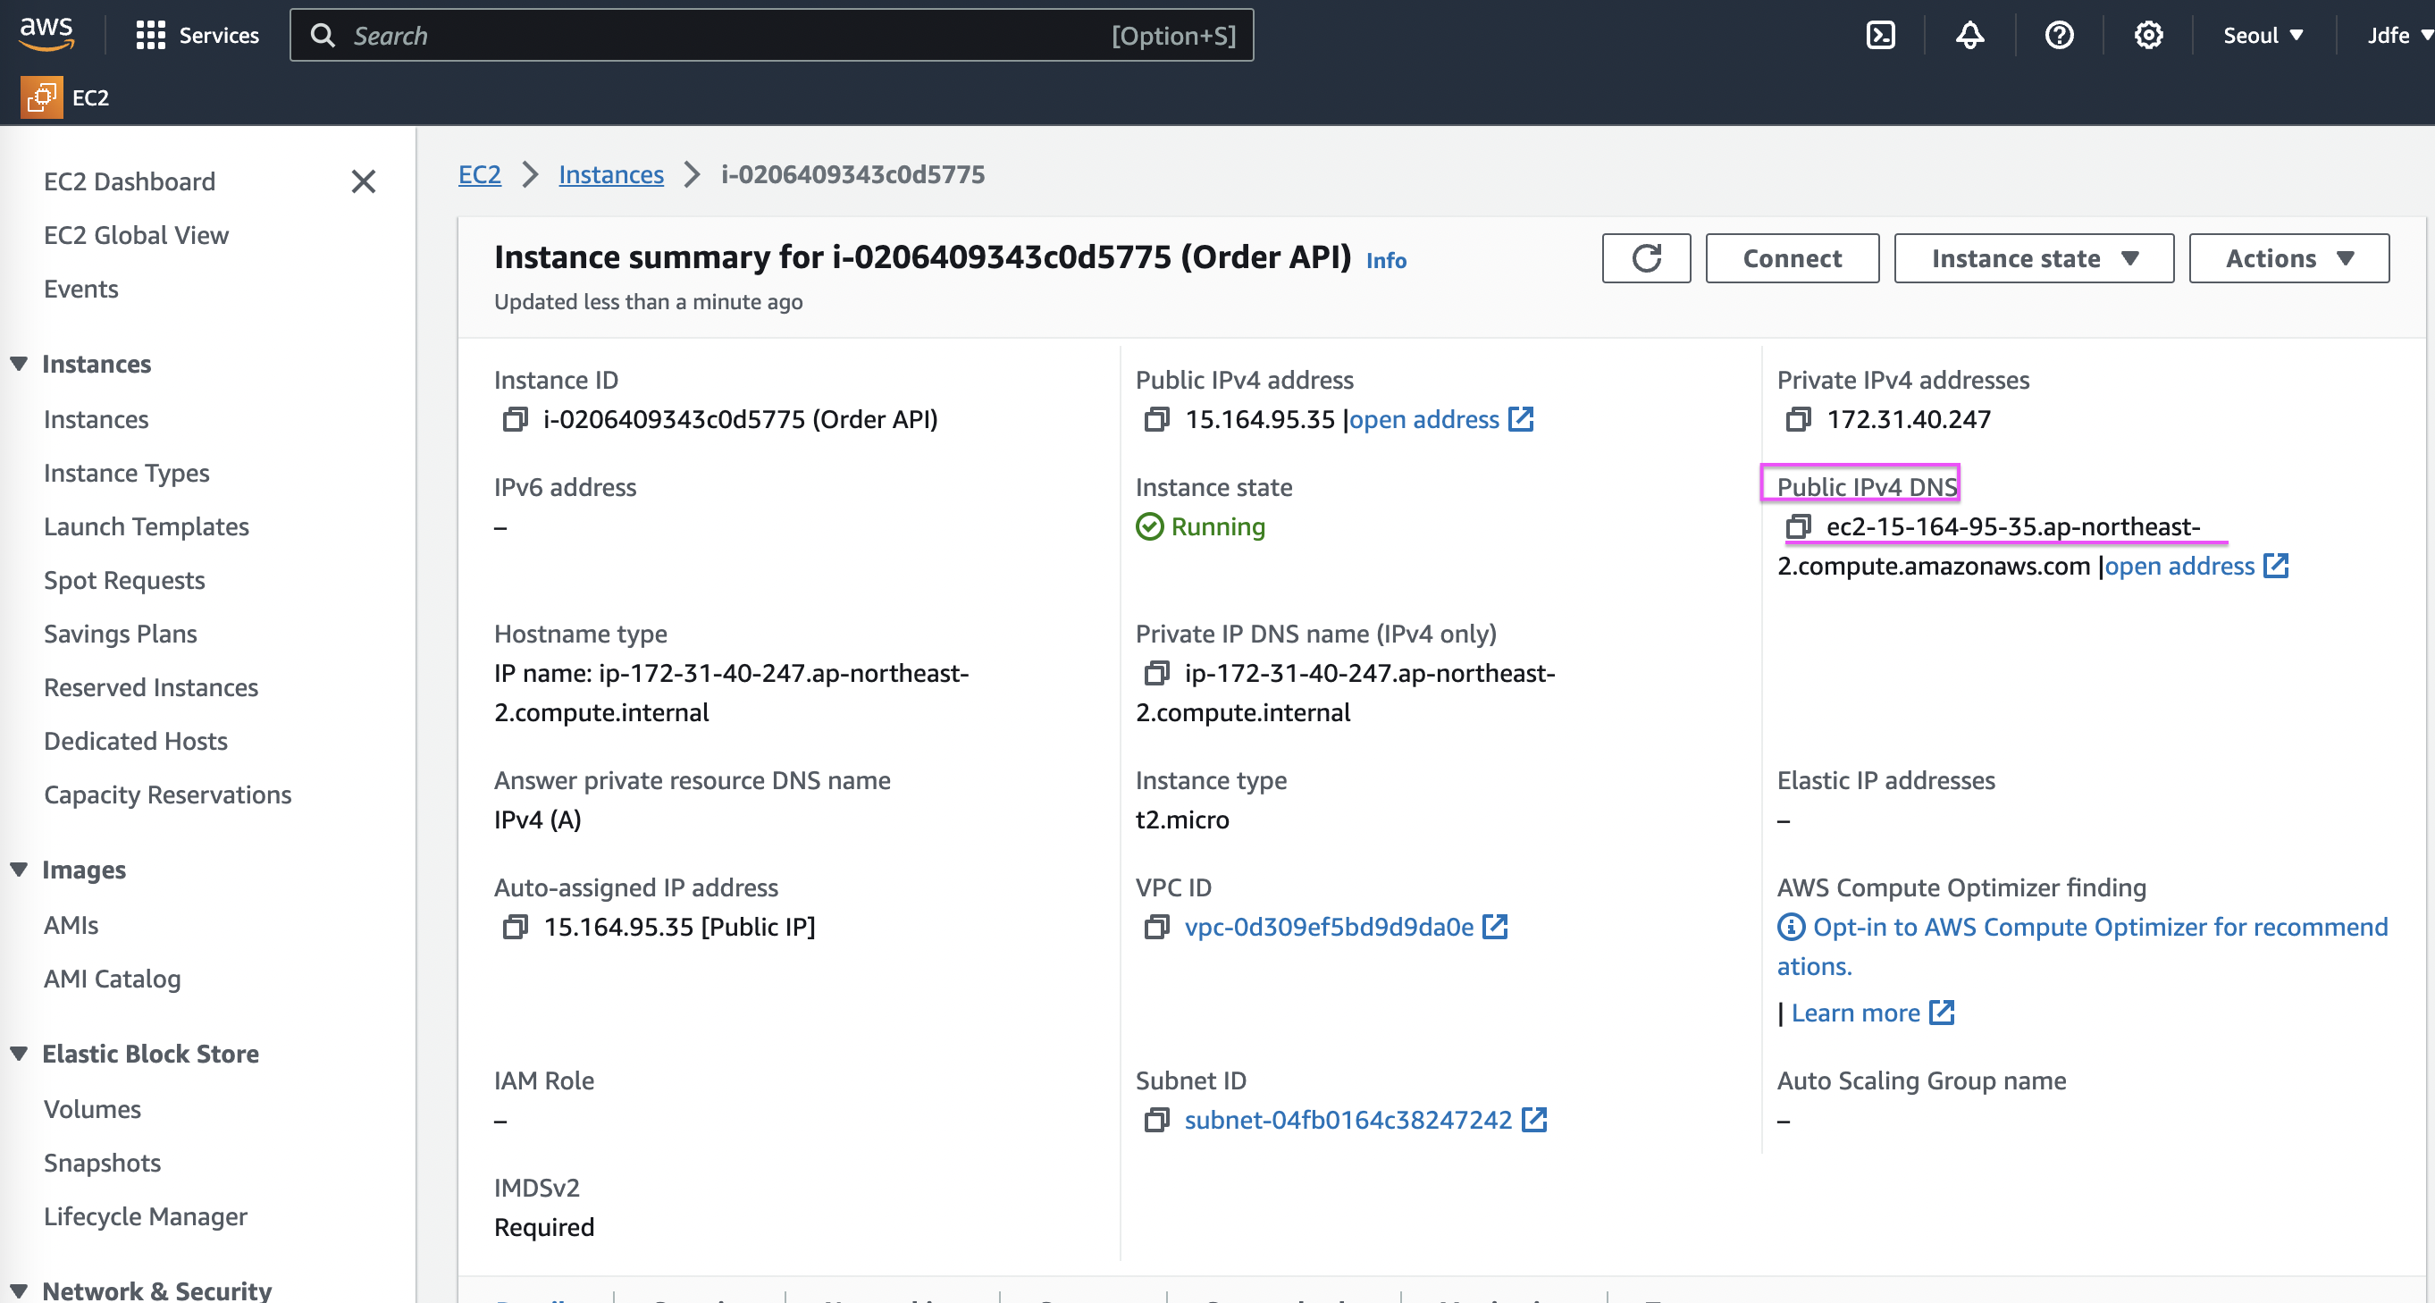This screenshot has width=2435, height=1303.
Task: Open Launch Templates in sidebar
Action: point(147,526)
